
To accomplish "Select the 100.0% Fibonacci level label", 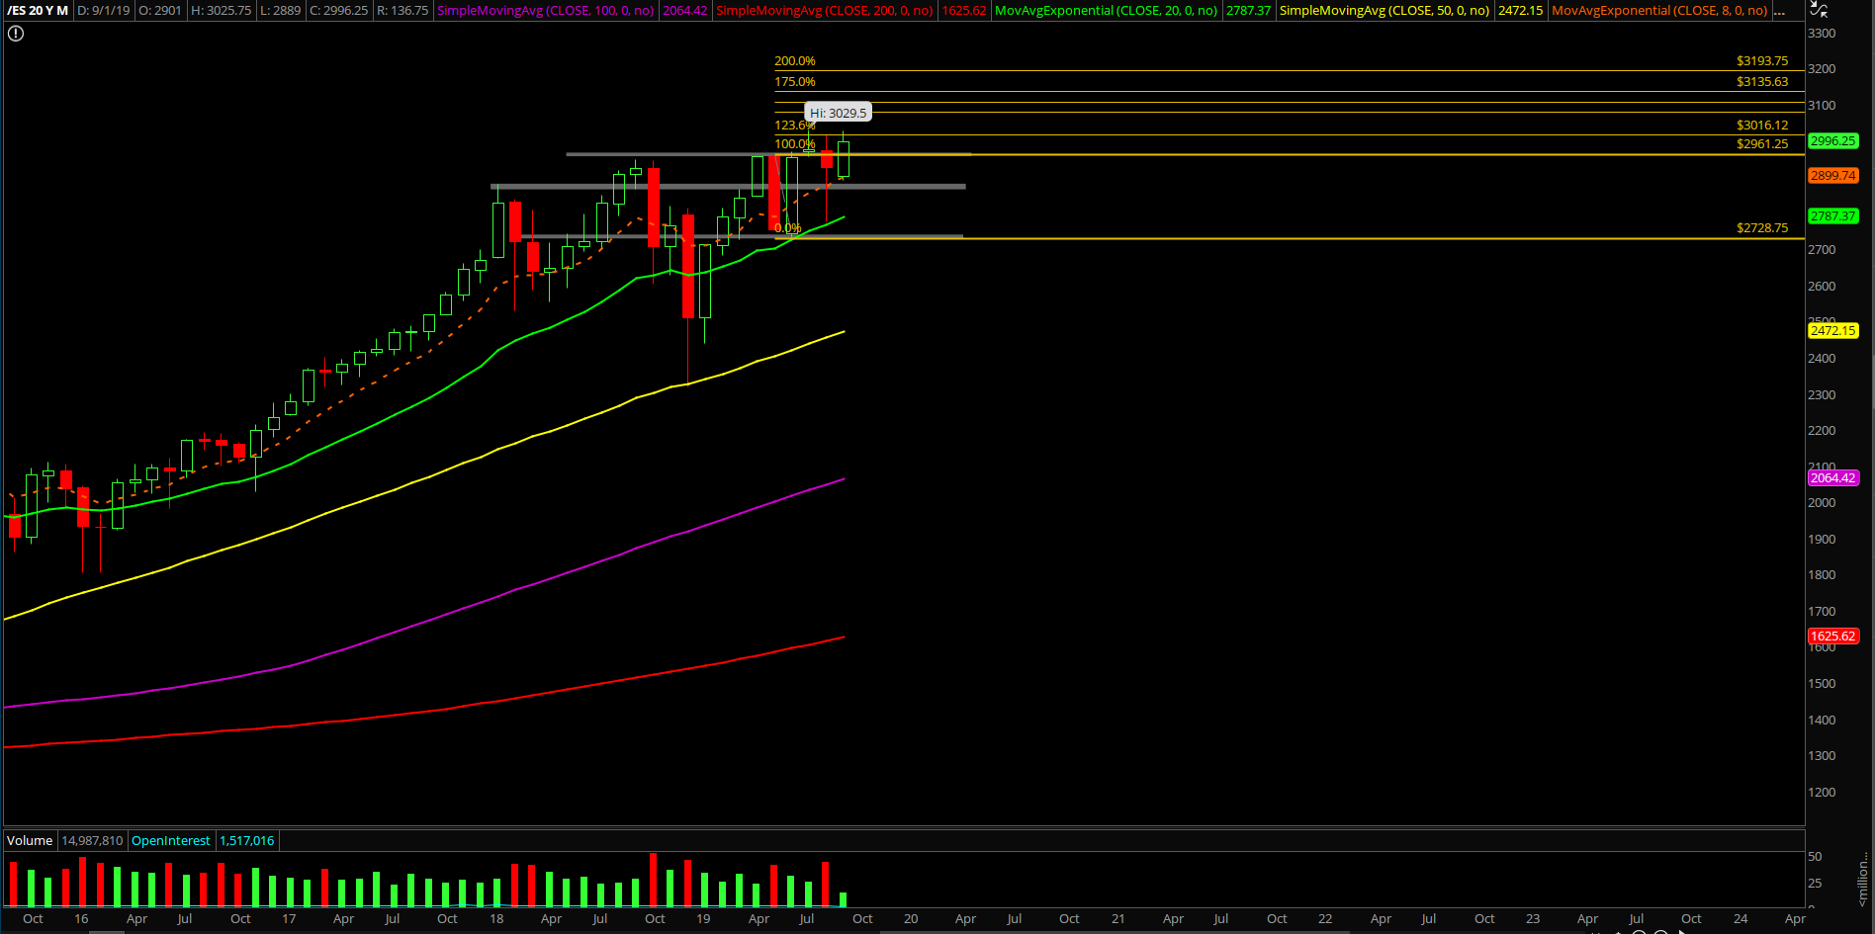I will (x=795, y=144).
